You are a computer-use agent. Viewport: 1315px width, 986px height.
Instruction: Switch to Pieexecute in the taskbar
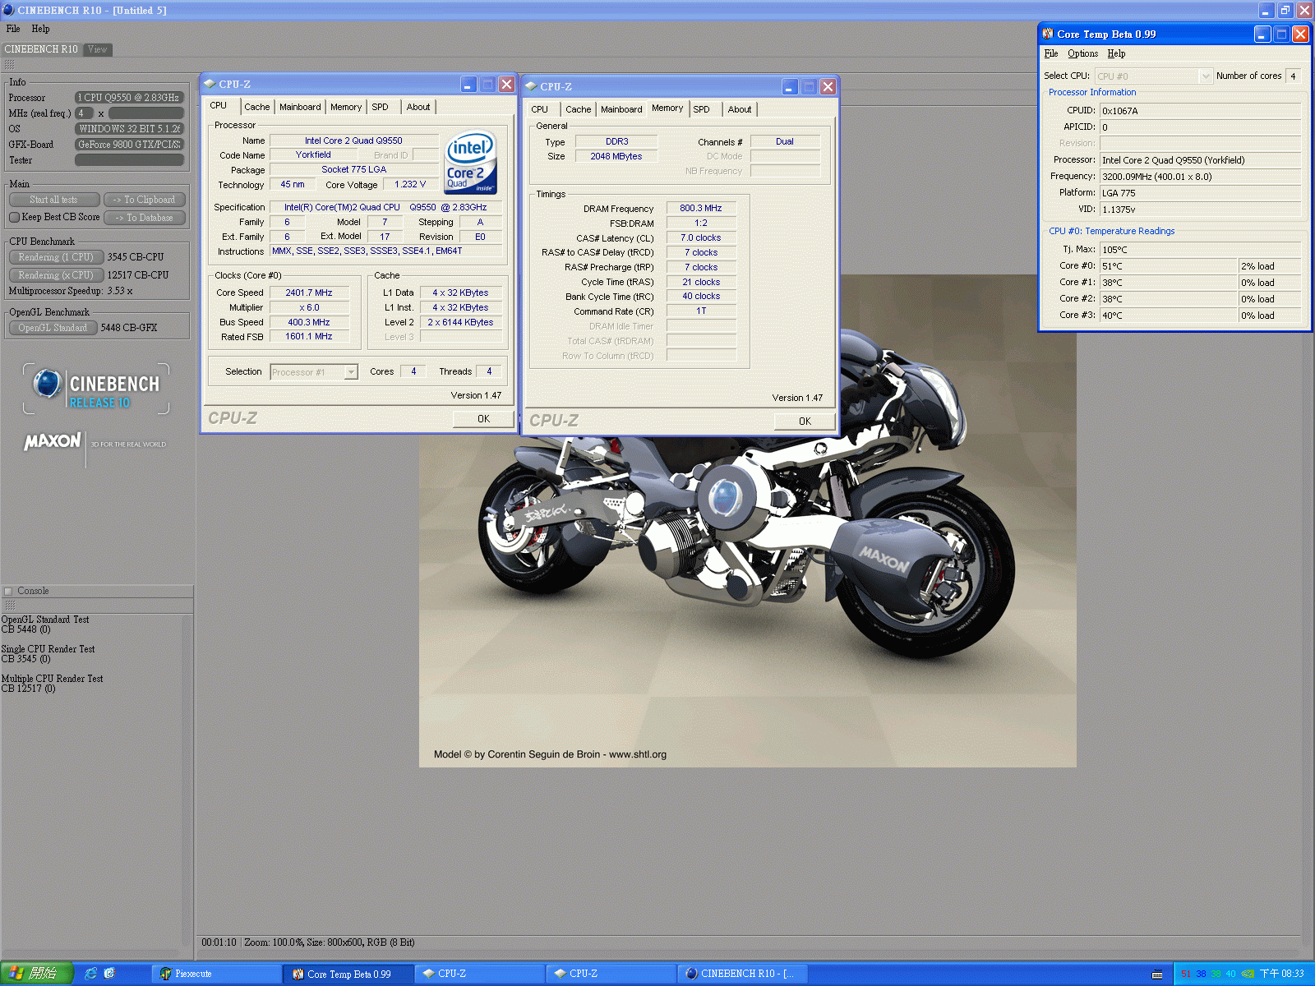click(x=218, y=974)
